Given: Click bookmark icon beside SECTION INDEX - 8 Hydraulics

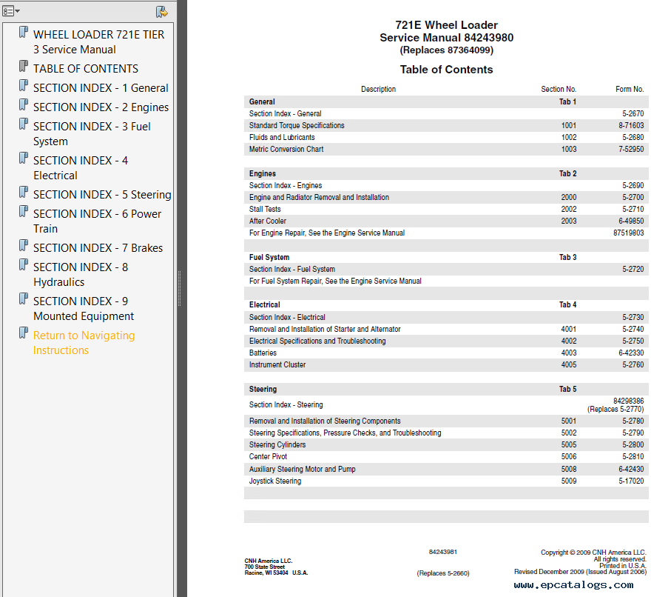Looking at the screenshot, I should (24, 265).
